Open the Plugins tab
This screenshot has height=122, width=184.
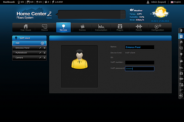coord(120,28)
